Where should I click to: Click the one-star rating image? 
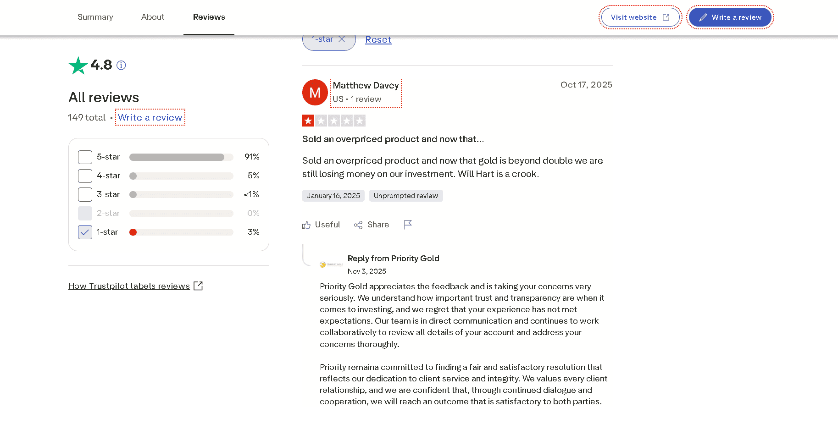click(334, 121)
